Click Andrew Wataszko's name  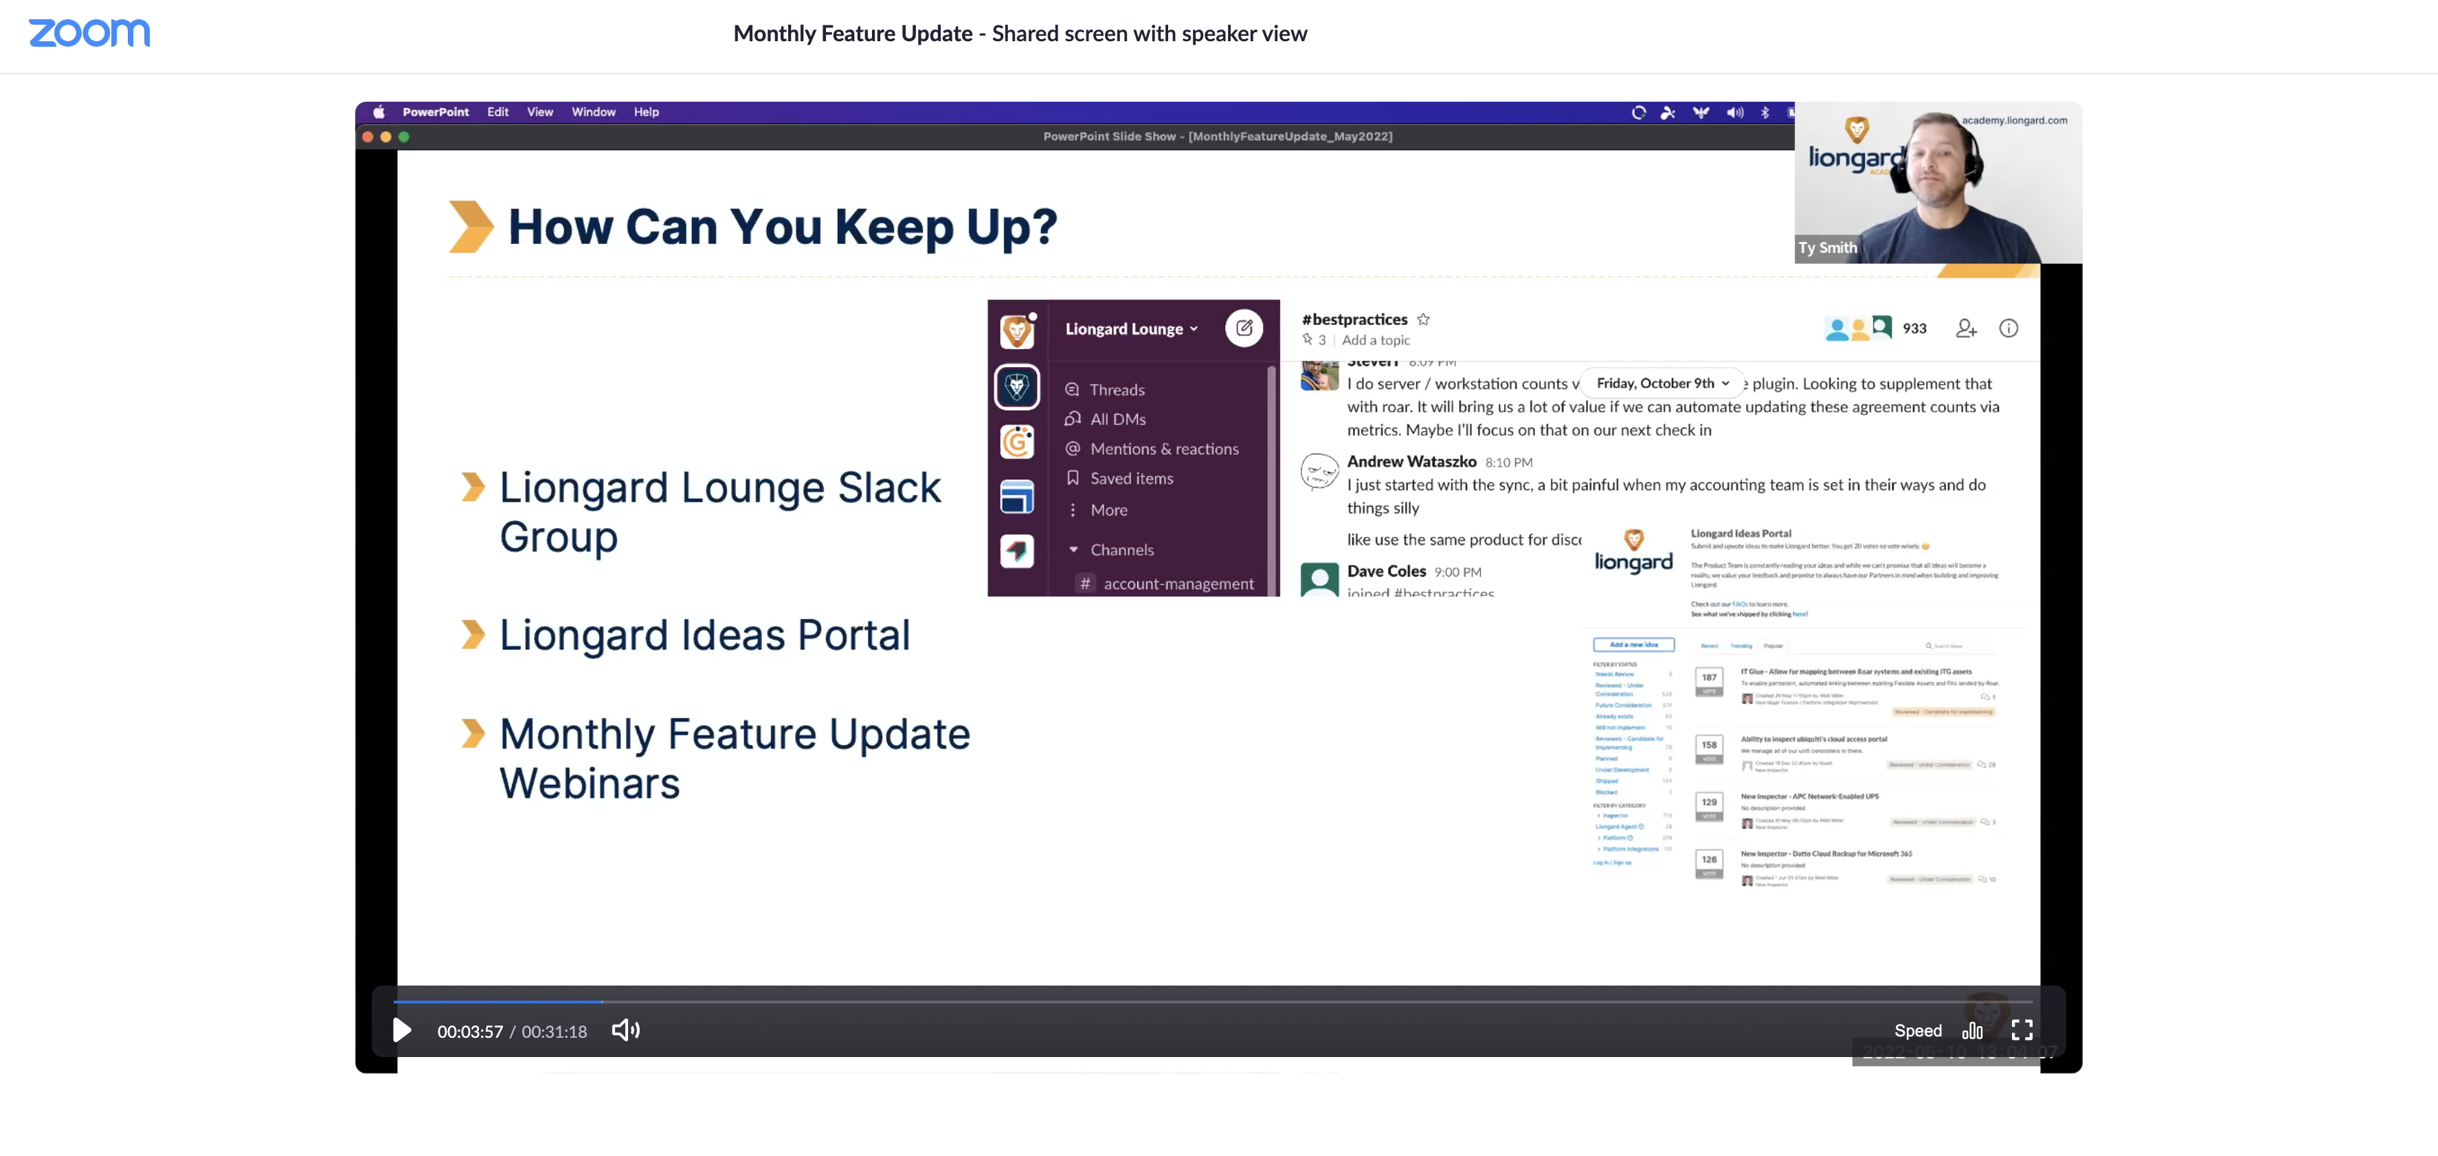point(1411,461)
